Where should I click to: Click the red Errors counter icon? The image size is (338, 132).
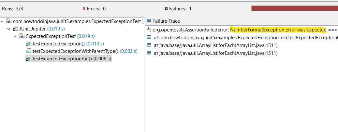[x=84, y=8]
